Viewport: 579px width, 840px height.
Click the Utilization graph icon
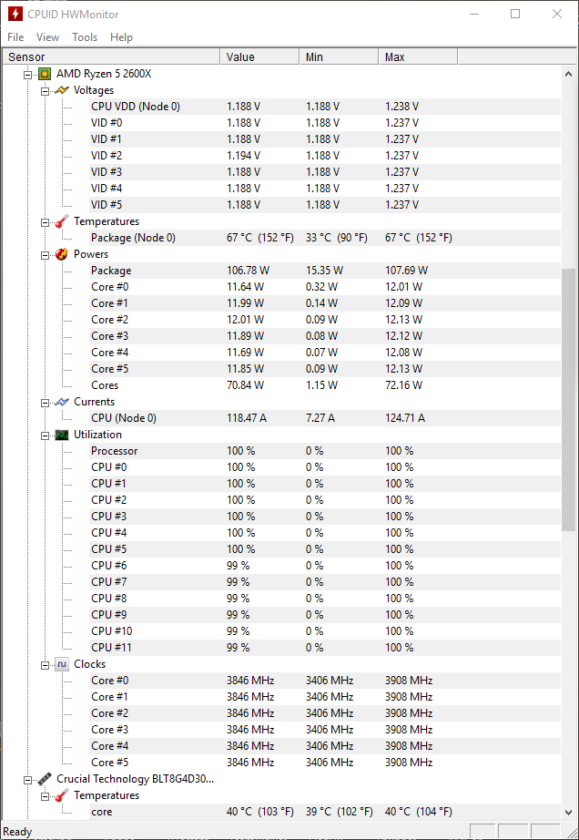tap(61, 435)
